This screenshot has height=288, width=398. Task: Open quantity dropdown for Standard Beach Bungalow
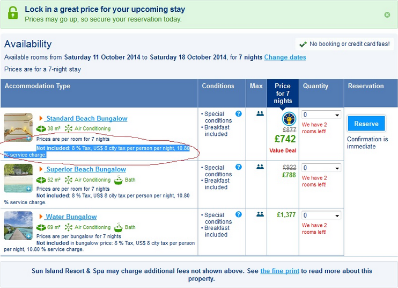click(321, 115)
